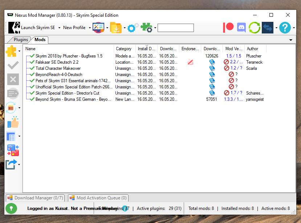Image resolution: width=301 pixels, height=223 pixels.
Task: Click the search text field in toolbar
Action: [x=176, y=28]
